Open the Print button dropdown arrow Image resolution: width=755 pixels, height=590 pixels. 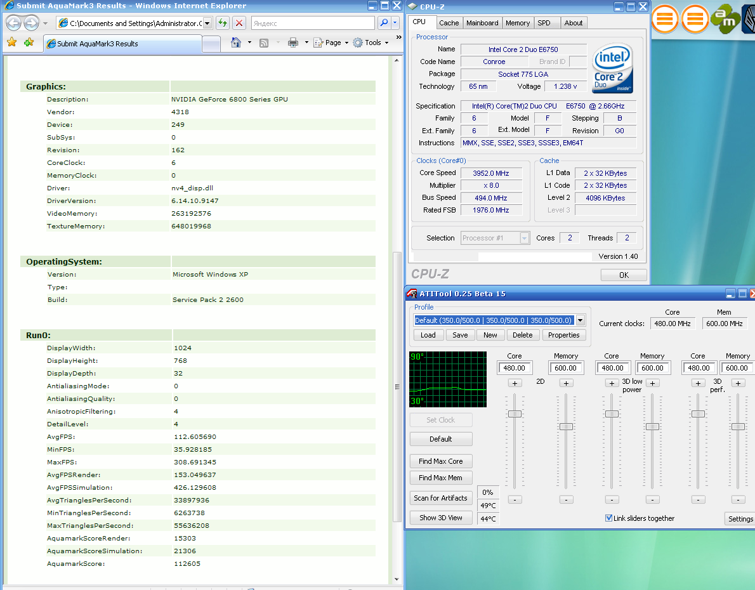click(x=306, y=43)
